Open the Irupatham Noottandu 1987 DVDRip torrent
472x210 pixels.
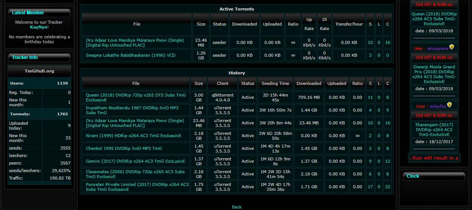[132, 110]
